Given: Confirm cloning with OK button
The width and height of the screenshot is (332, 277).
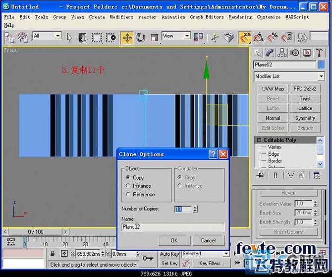Looking at the screenshot, I should coord(174,241).
